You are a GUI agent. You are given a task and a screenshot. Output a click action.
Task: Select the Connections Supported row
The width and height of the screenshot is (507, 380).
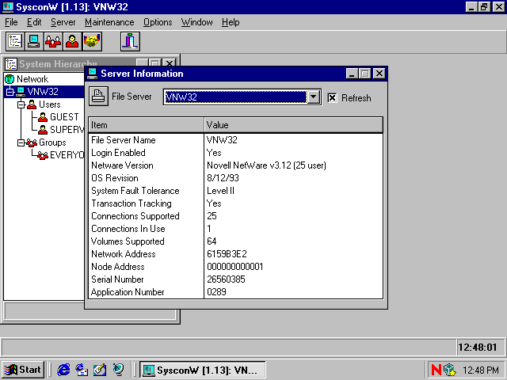click(235, 216)
